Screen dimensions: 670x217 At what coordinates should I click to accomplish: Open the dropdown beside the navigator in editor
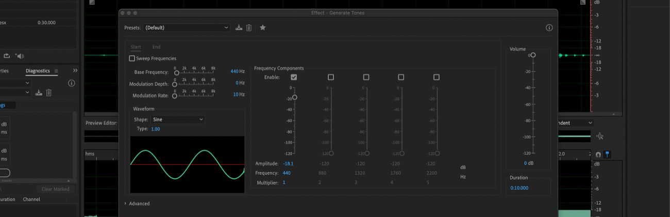575,123
